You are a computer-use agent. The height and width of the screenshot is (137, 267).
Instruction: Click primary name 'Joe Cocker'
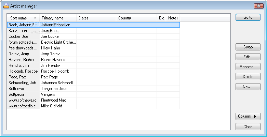click(x=50, y=36)
